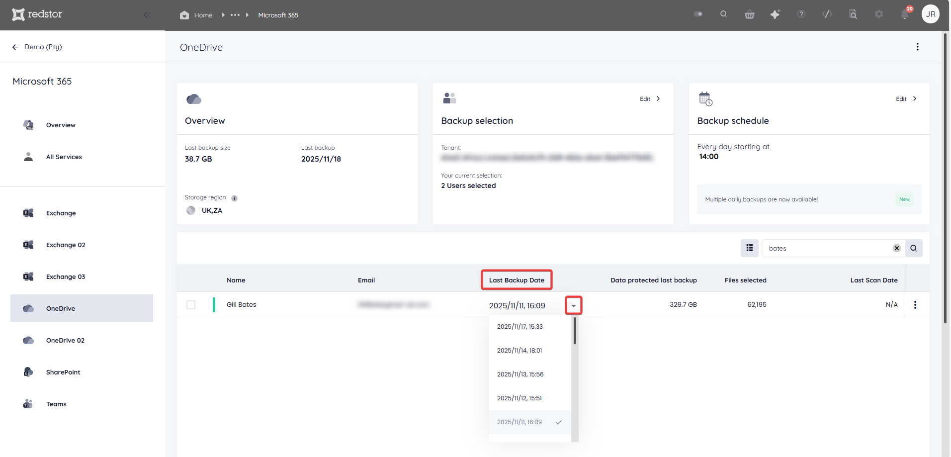
Task: Sort by Files selected column
Action: point(745,280)
